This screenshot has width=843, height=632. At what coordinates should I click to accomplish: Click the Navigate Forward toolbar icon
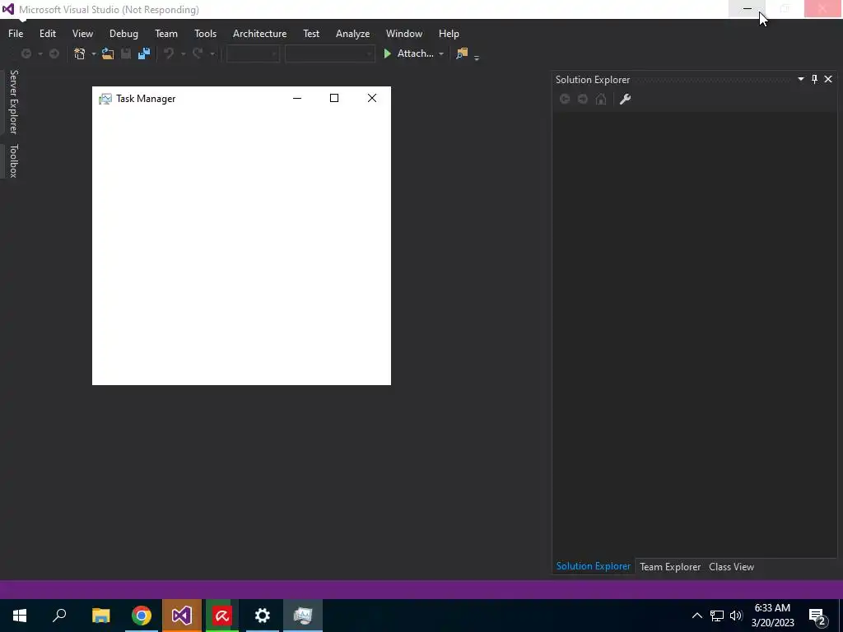click(x=54, y=53)
